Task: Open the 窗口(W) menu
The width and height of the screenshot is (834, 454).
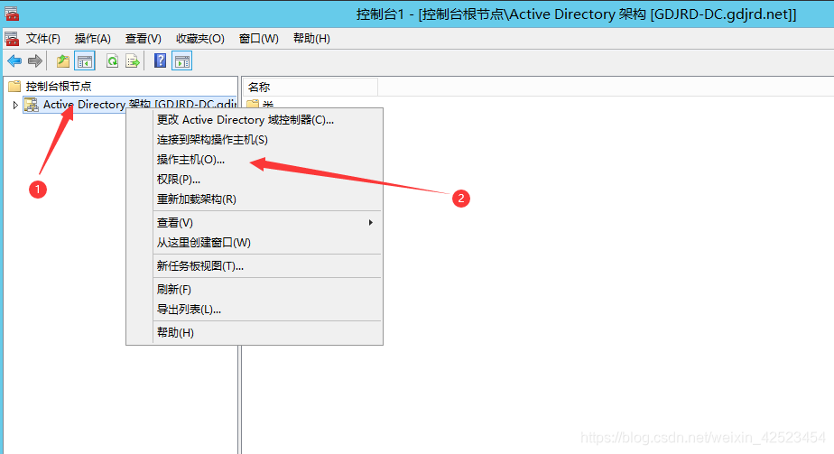Action: point(258,38)
